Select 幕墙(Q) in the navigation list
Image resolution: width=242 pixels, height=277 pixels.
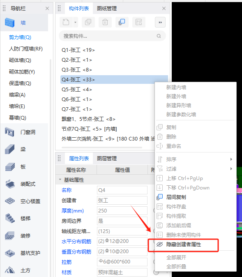18,118
